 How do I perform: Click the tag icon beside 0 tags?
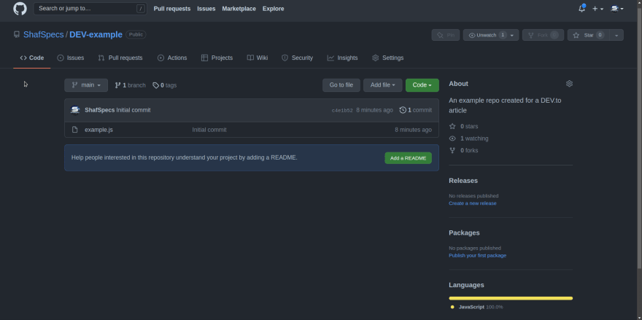[x=155, y=85]
